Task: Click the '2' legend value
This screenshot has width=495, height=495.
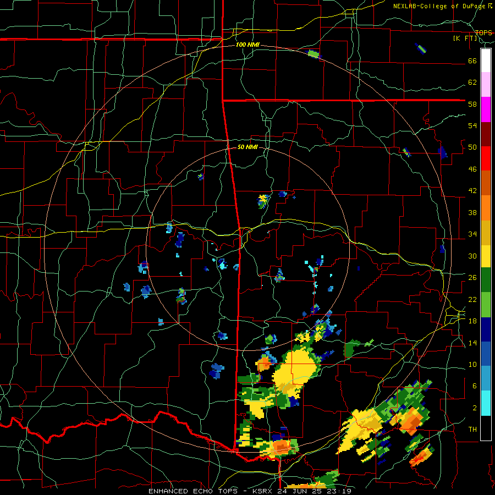Action: tap(475, 408)
